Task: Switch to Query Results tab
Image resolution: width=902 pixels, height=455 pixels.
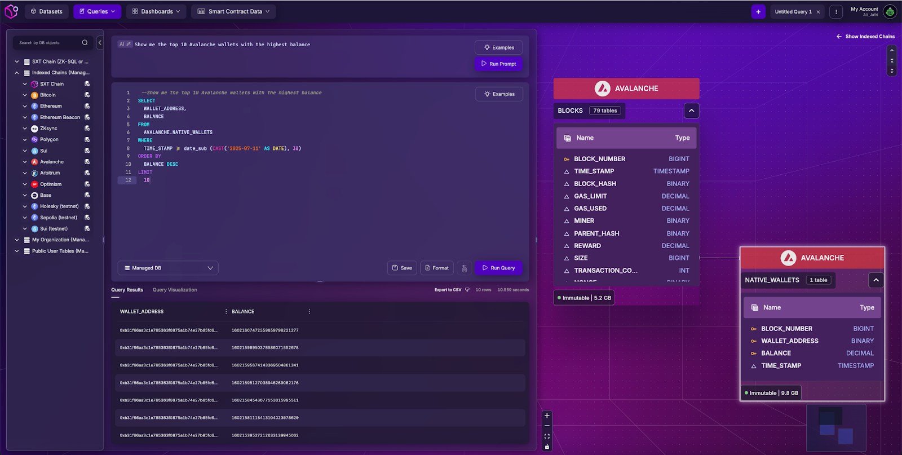Action: 127,290
